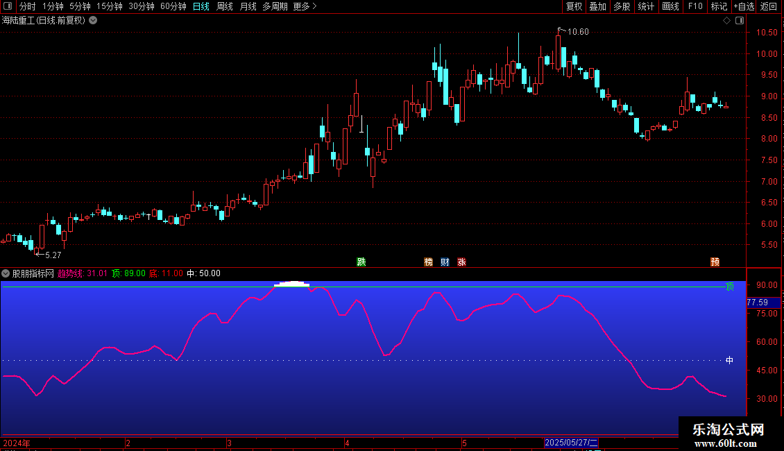Viewport: 784px width, 451px height.
Task: Switch to the 周线 period tab
Action: click(225, 6)
